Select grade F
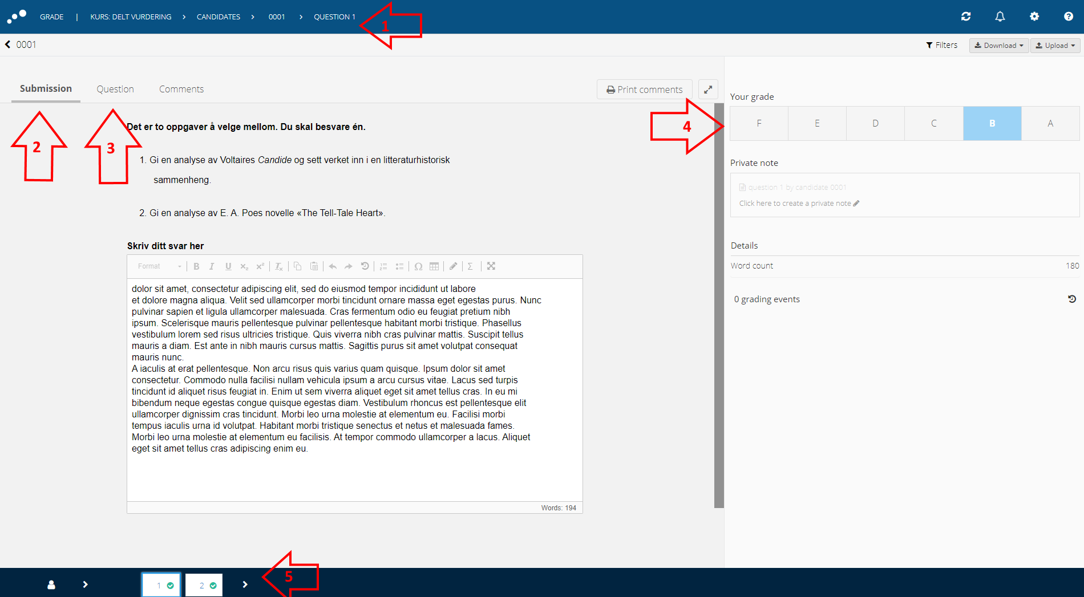 759,123
